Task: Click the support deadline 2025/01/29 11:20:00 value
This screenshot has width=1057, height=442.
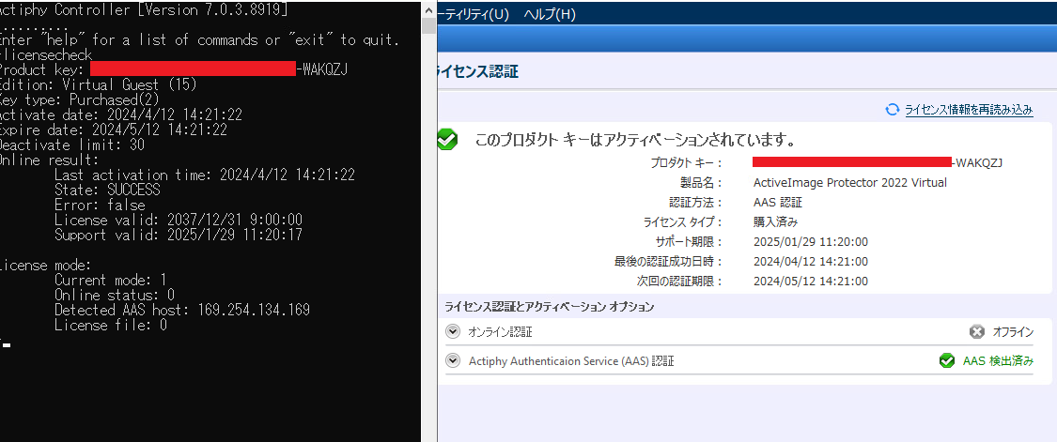Action: (x=810, y=242)
